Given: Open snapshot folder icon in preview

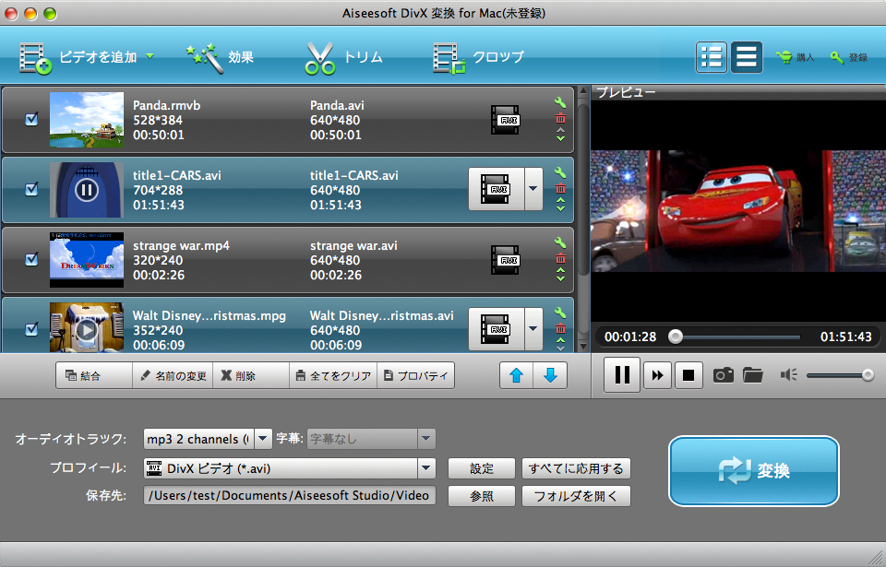Looking at the screenshot, I should [753, 374].
